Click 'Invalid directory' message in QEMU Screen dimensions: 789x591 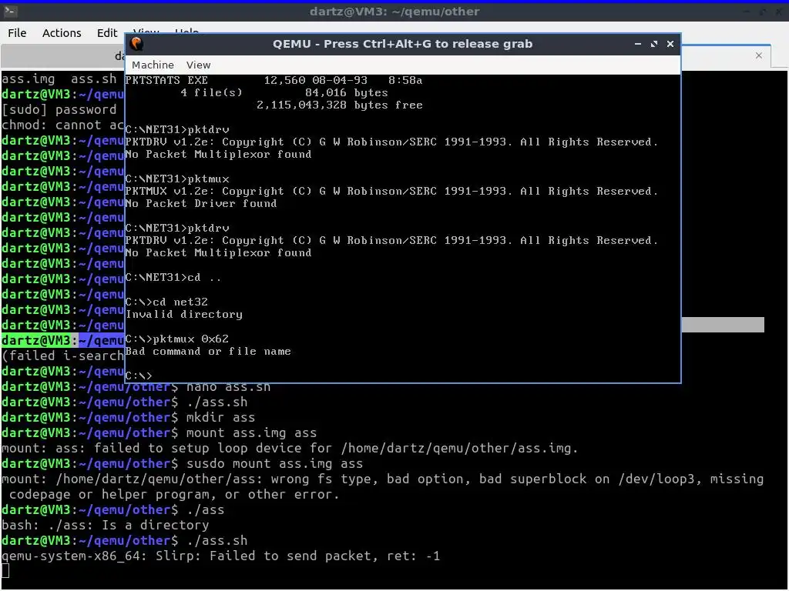click(183, 314)
